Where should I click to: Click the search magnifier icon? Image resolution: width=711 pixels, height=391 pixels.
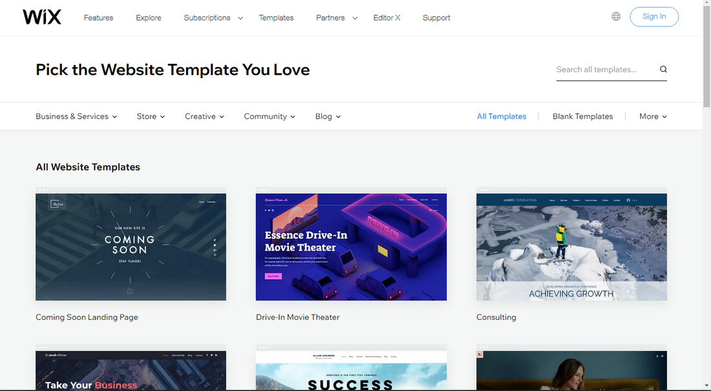(x=663, y=69)
